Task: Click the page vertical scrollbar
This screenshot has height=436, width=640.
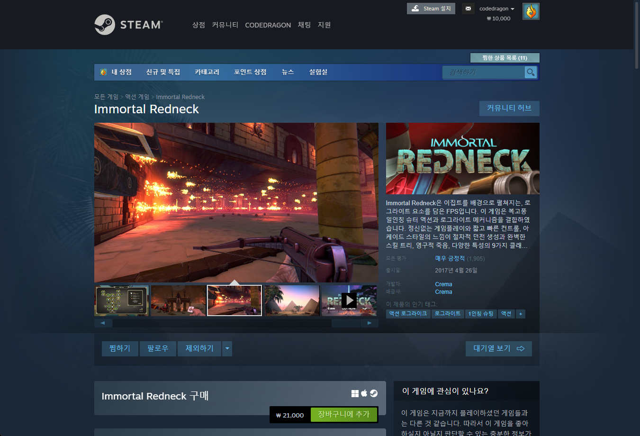Action: [x=637, y=36]
